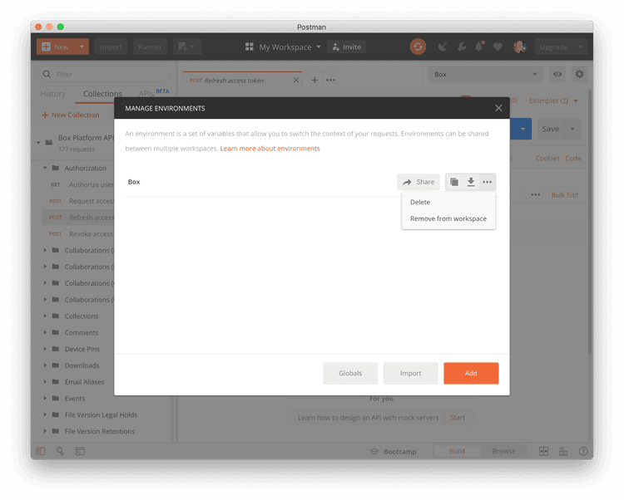This screenshot has height=500, width=624.
Task: Click the new window toolbar icon
Action: coord(186,47)
